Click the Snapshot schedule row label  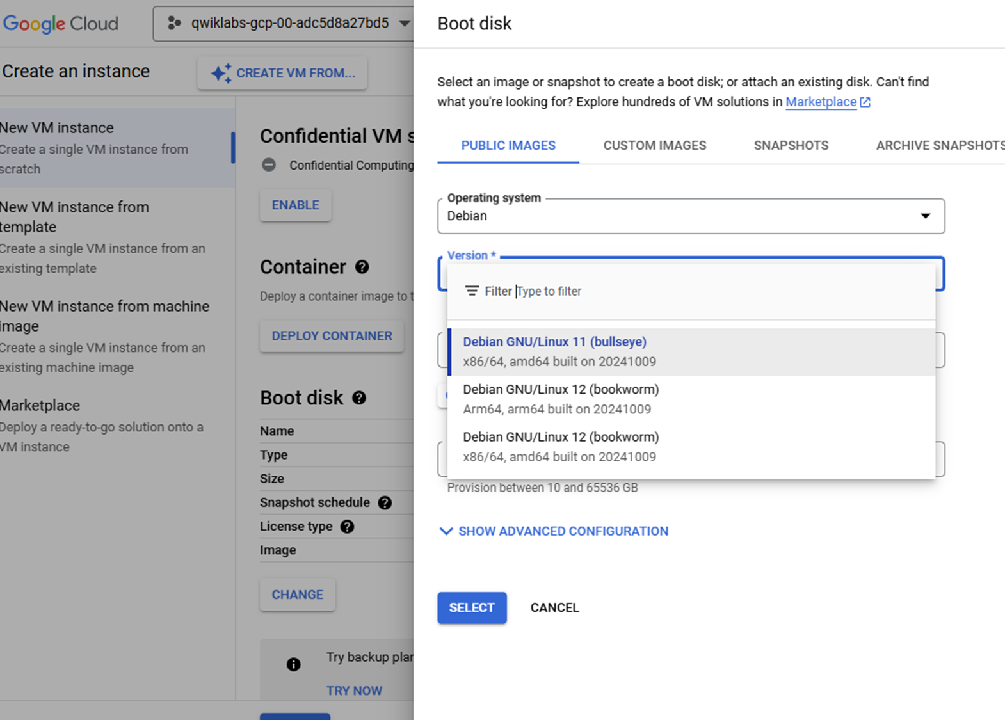coord(314,502)
